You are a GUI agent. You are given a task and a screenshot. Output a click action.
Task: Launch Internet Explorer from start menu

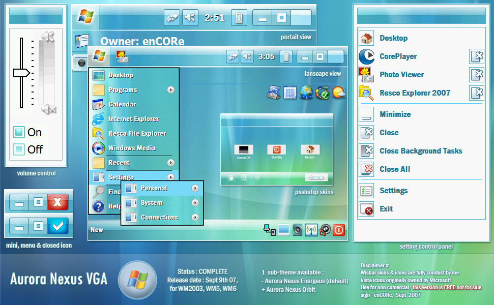(x=134, y=118)
